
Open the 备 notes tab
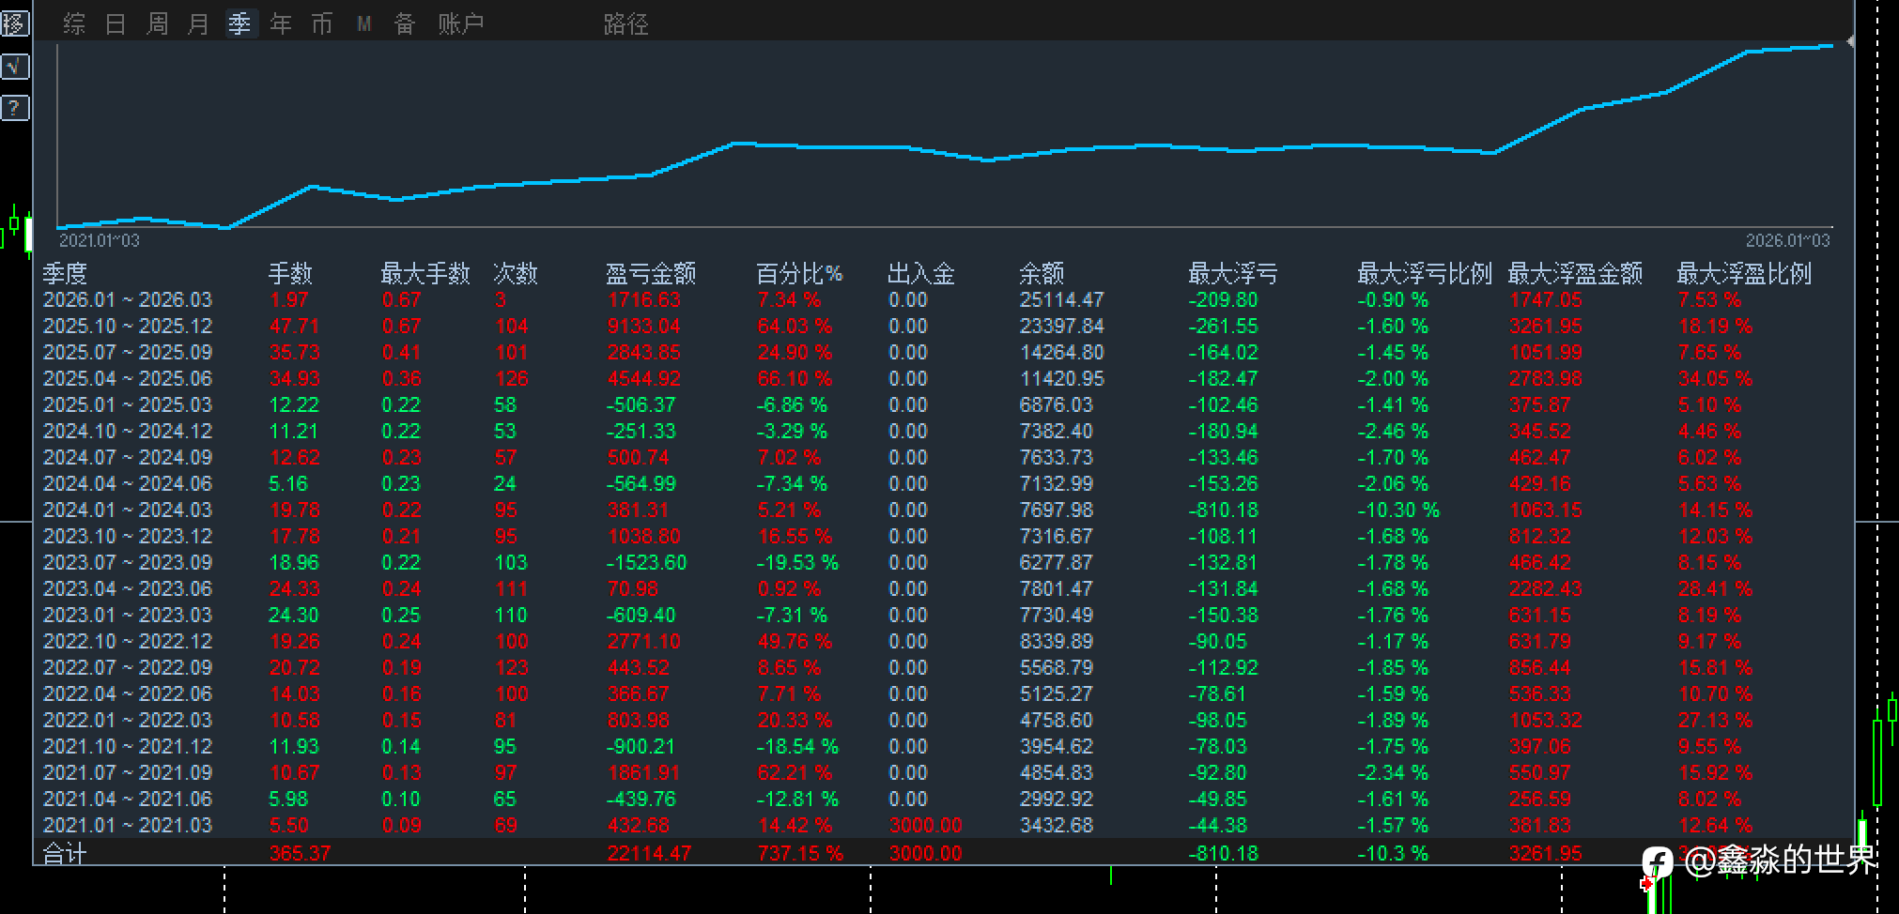[x=405, y=24]
